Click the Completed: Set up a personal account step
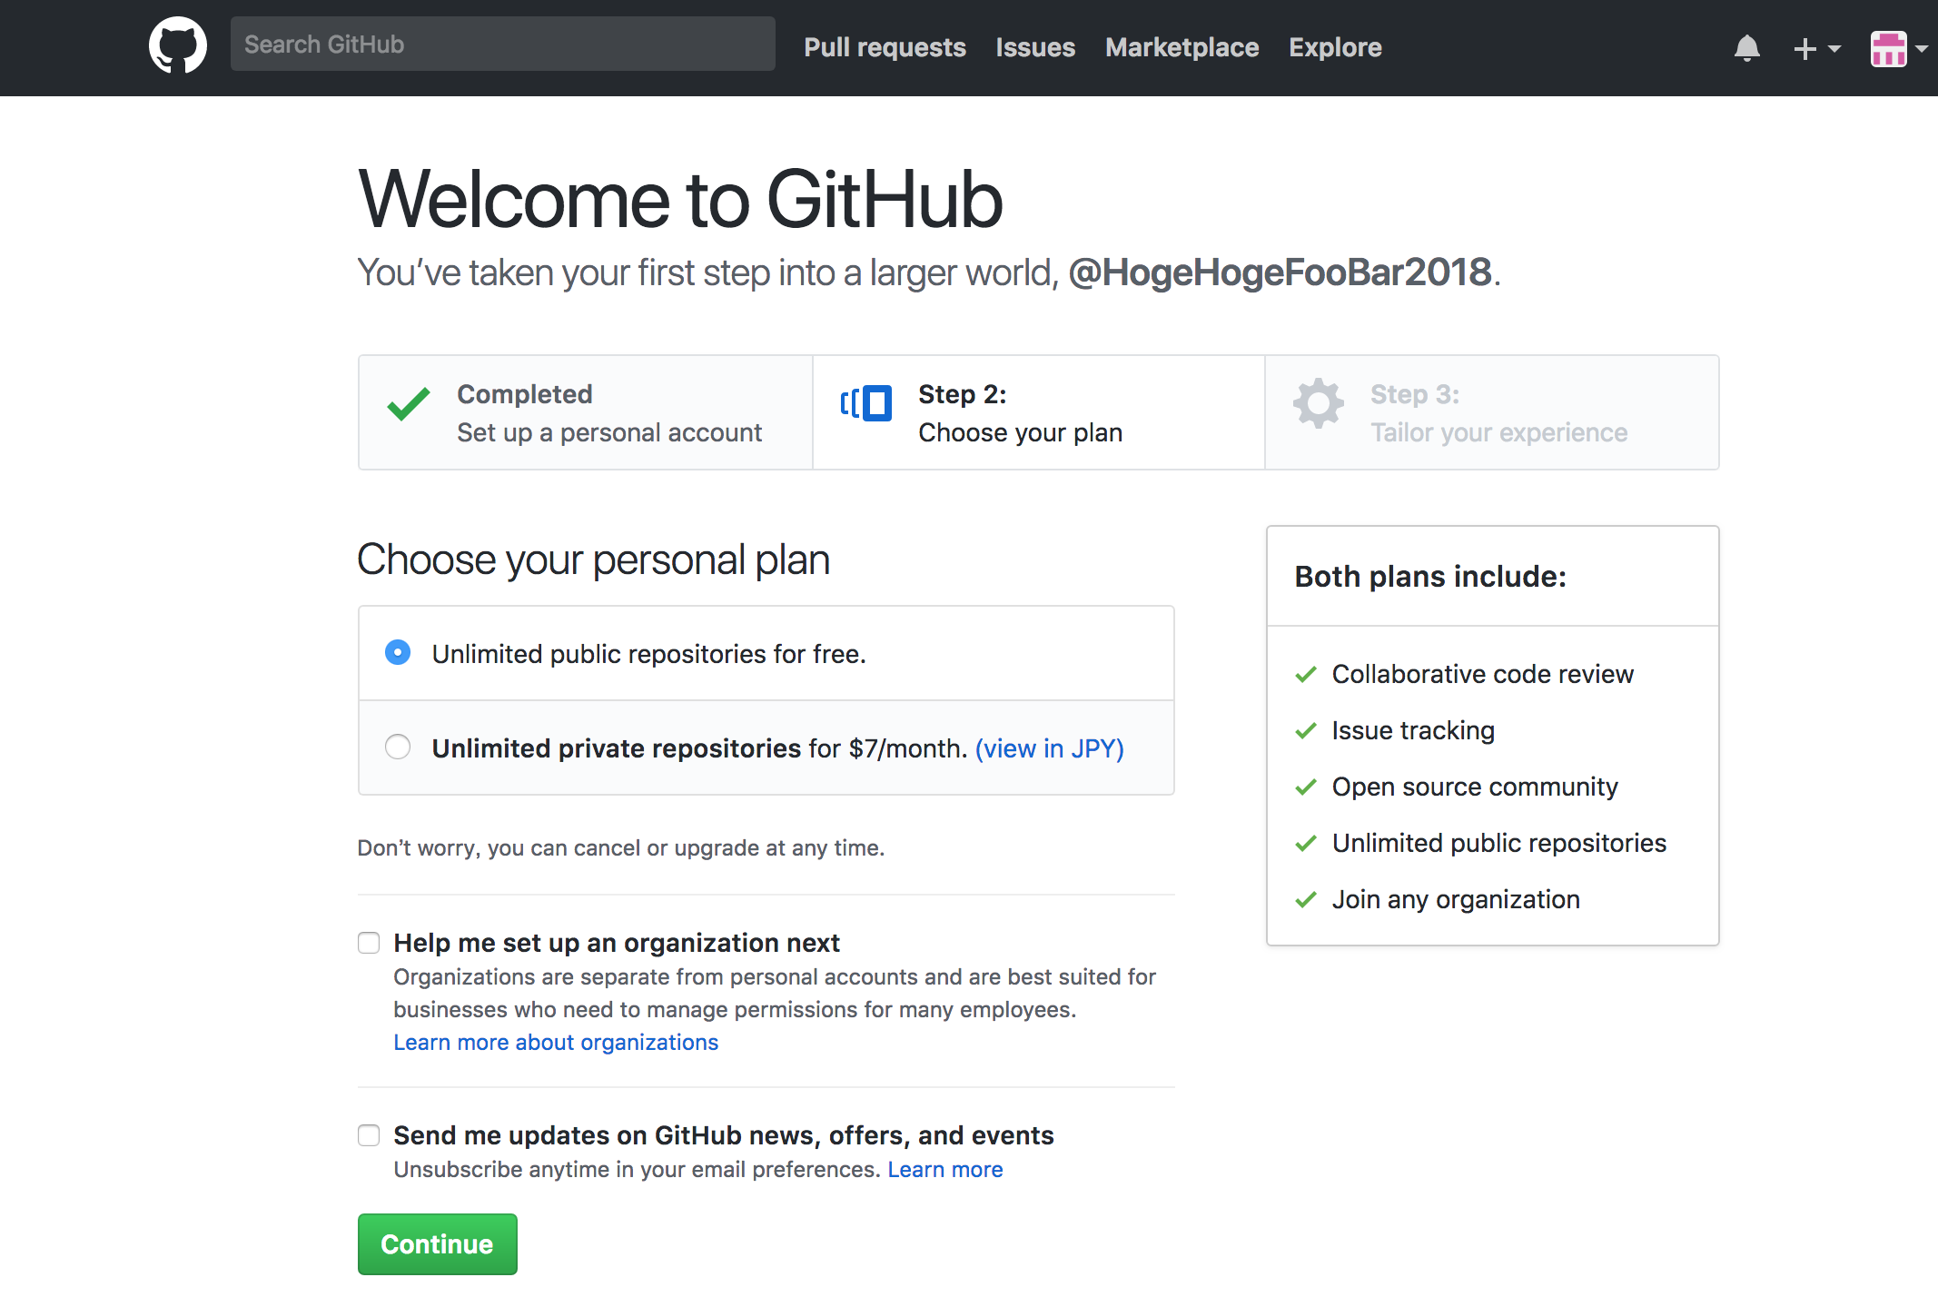 tap(586, 412)
